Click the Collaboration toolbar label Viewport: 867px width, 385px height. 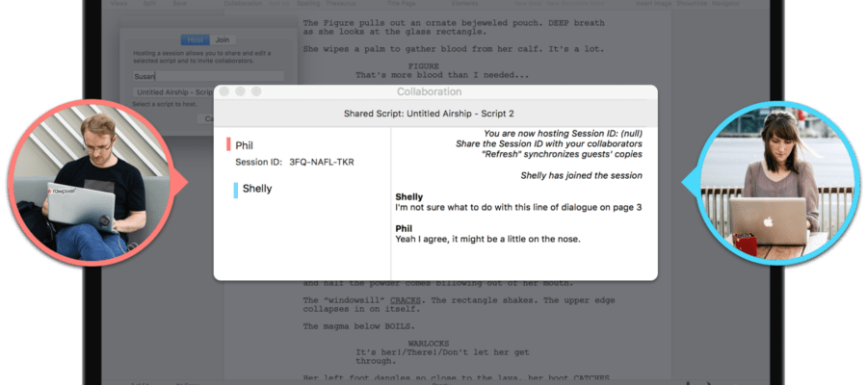(x=244, y=3)
